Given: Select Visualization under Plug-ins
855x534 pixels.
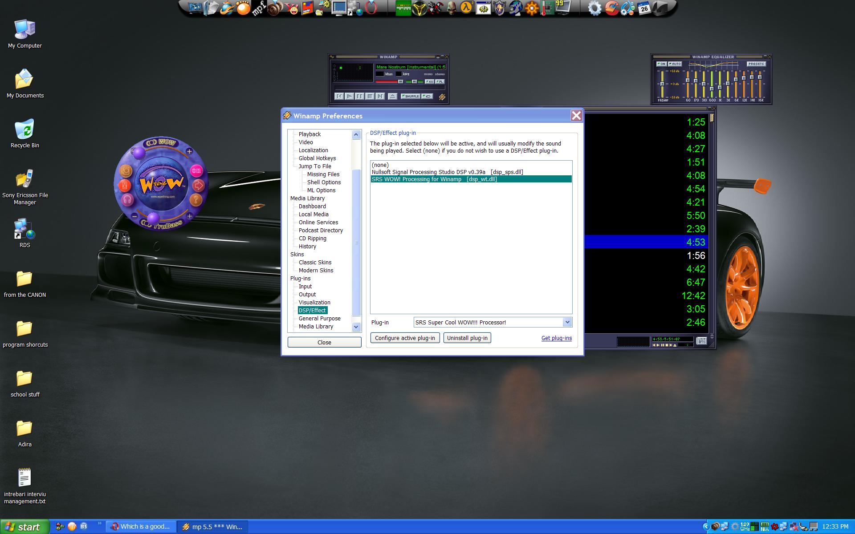Looking at the screenshot, I should pyautogui.click(x=314, y=302).
